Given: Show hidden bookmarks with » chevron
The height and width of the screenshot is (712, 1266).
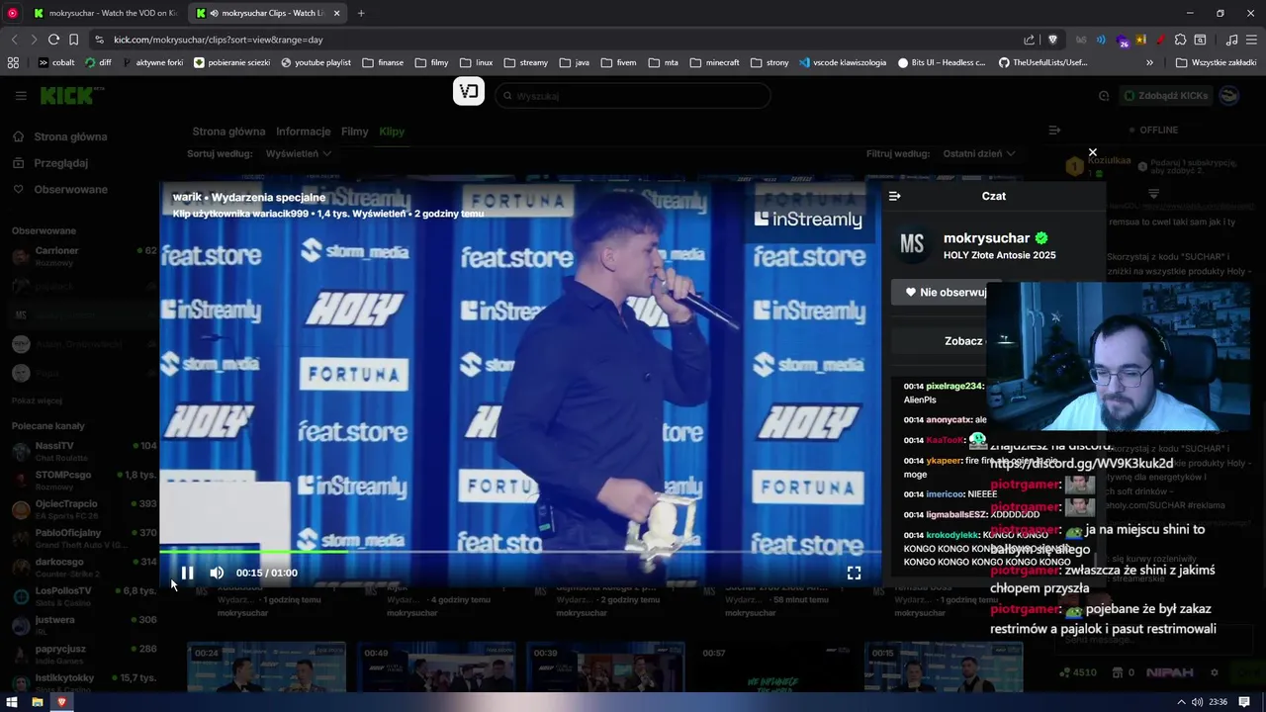Looking at the screenshot, I should coord(1149,62).
